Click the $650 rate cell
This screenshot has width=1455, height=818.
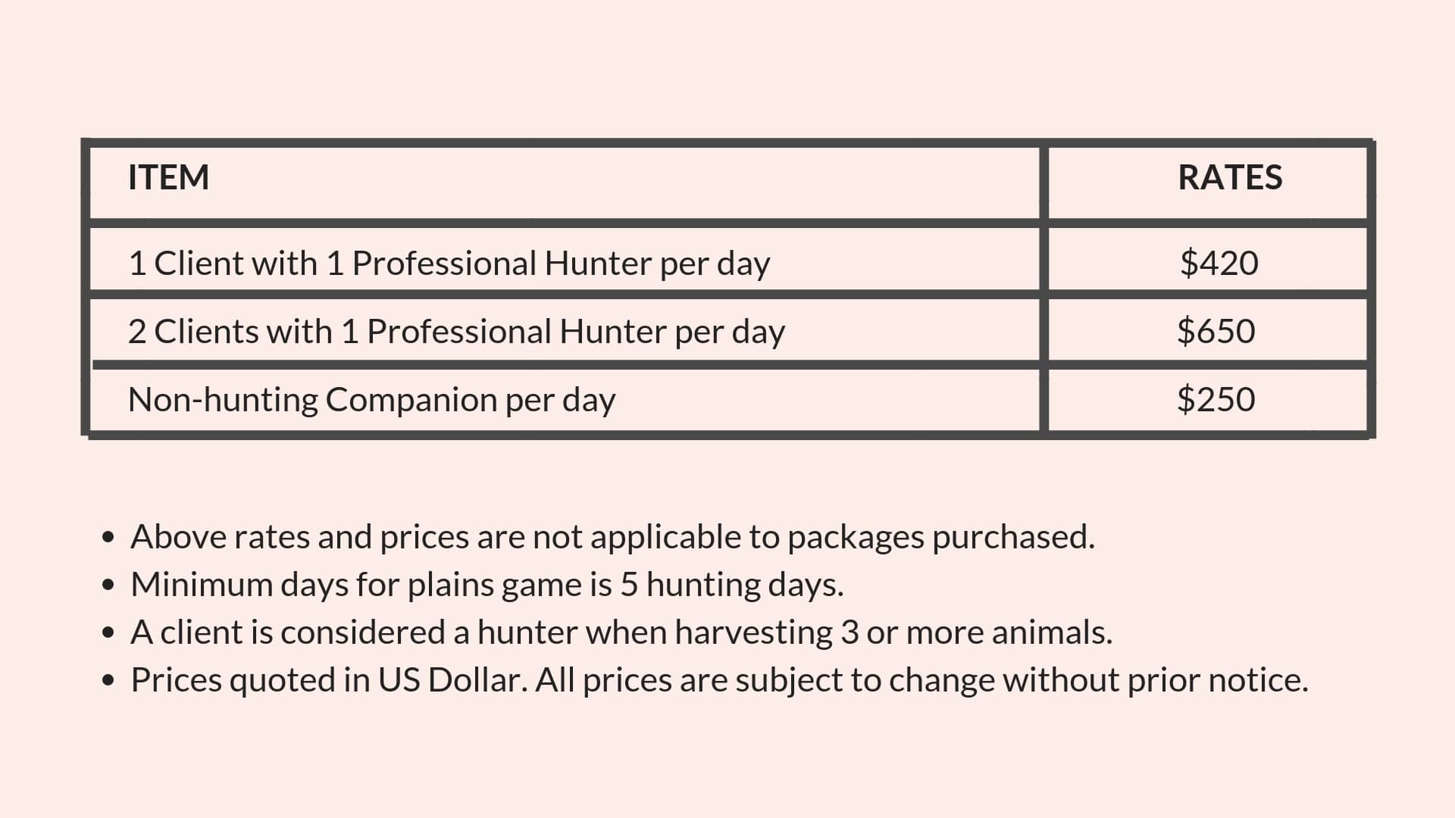(x=1216, y=331)
